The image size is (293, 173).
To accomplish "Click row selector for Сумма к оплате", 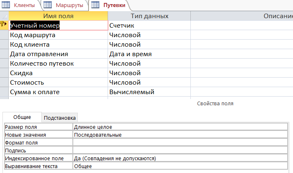I will [x=4, y=92].
